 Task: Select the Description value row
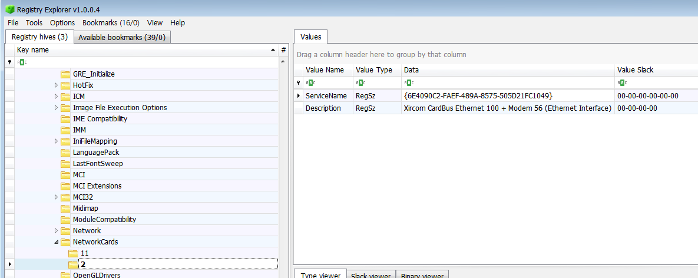pyautogui.click(x=495, y=108)
